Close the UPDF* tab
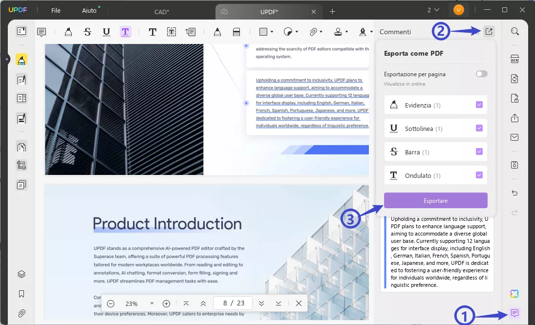 click(314, 12)
